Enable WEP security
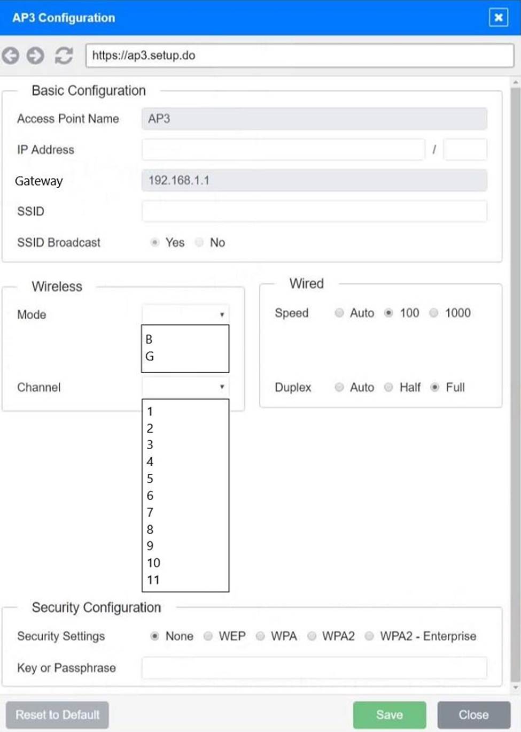Image resolution: width=521 pixels, height=732 pixels. pos(208,636)
